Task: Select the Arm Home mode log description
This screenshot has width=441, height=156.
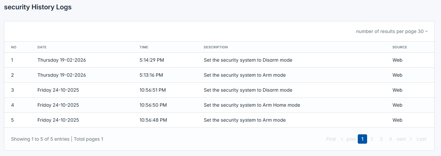Action: 252,105
